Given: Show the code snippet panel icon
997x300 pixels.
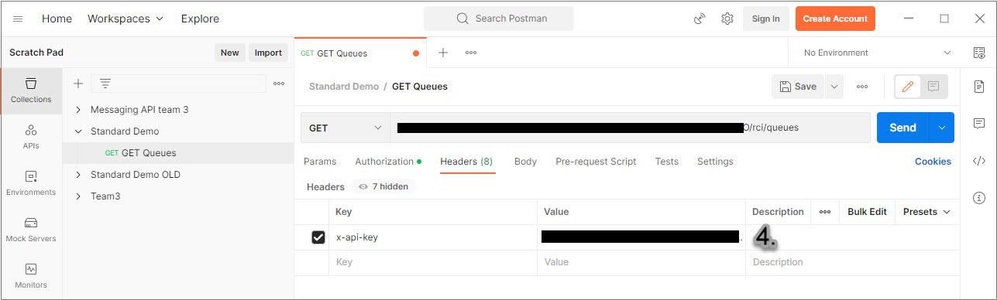Looking at the screenshot, I should (x=979, y=161).
